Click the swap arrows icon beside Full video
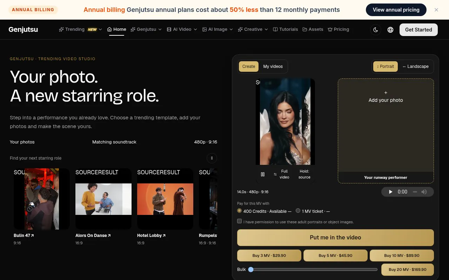The height and width of the screenshot is (280, 449). point(275,174)
